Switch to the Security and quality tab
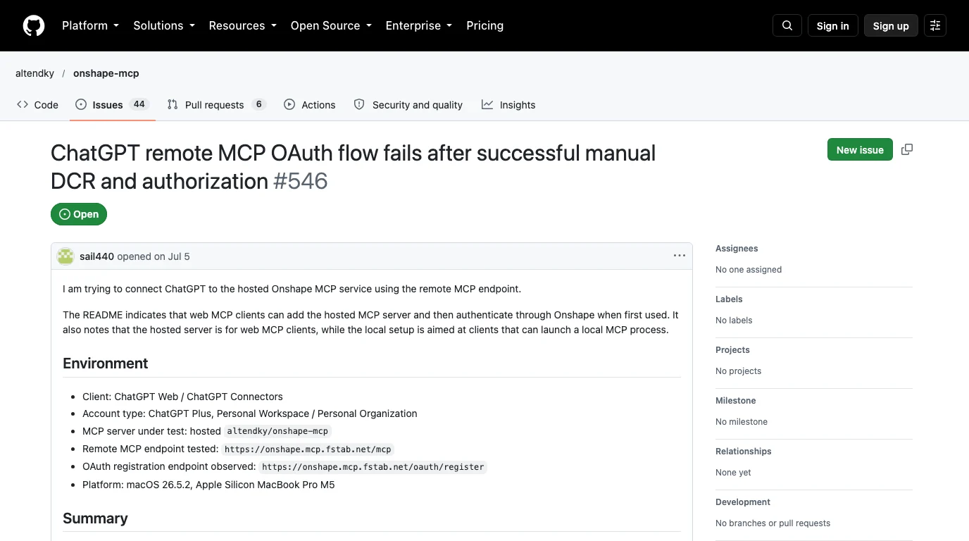 408,105
